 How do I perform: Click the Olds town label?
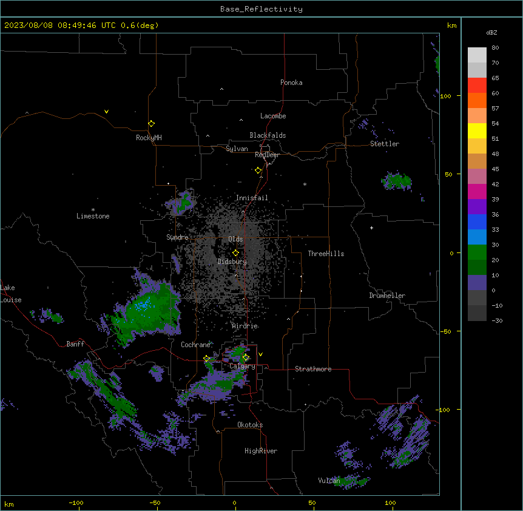click(x=235, y=239)
